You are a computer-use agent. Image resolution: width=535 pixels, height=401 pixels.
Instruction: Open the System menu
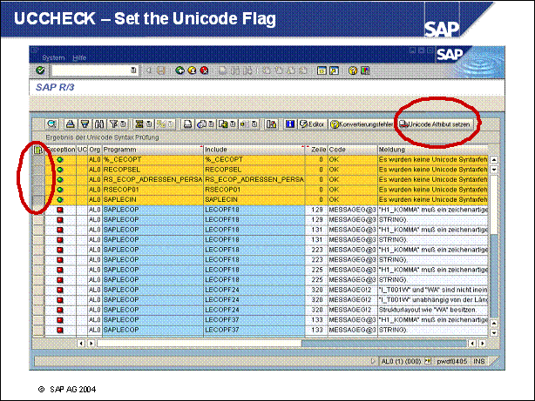click(x=53, y=57)
